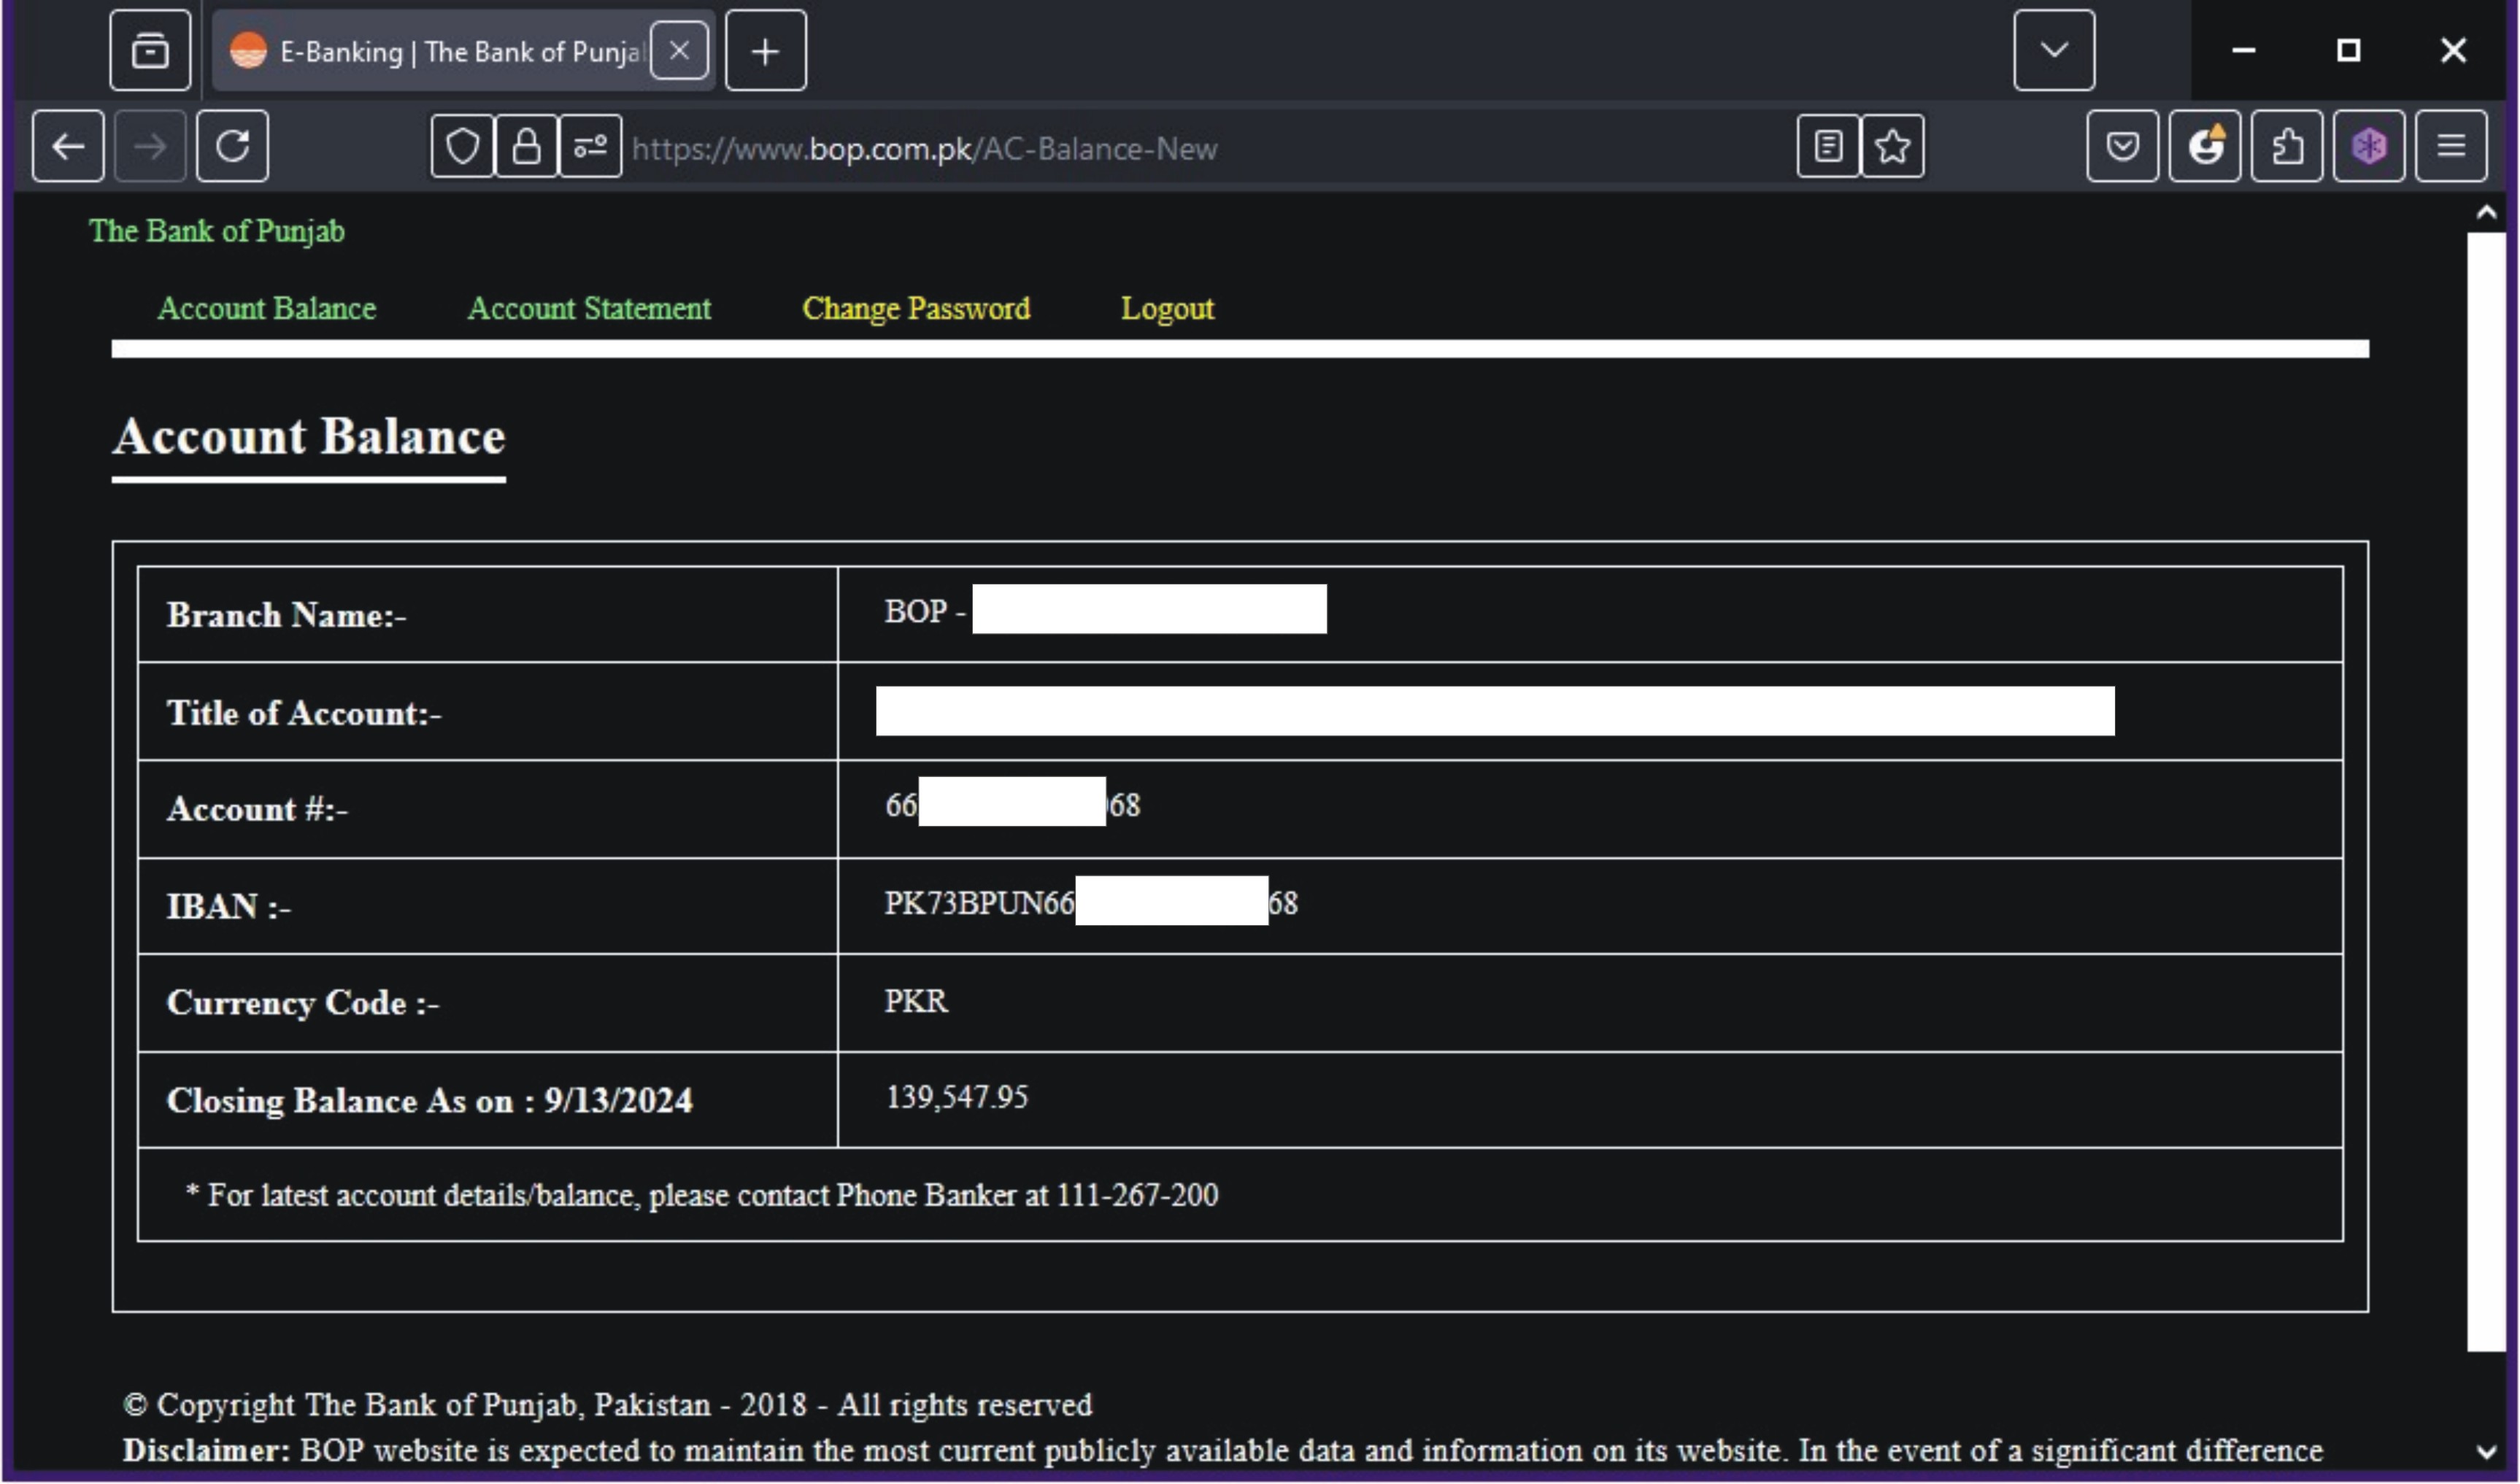The height and width of the screenshot is (1484, 2520).
Task: Open the extensions puzzle icon
Action: click(x=2286, y=147)
